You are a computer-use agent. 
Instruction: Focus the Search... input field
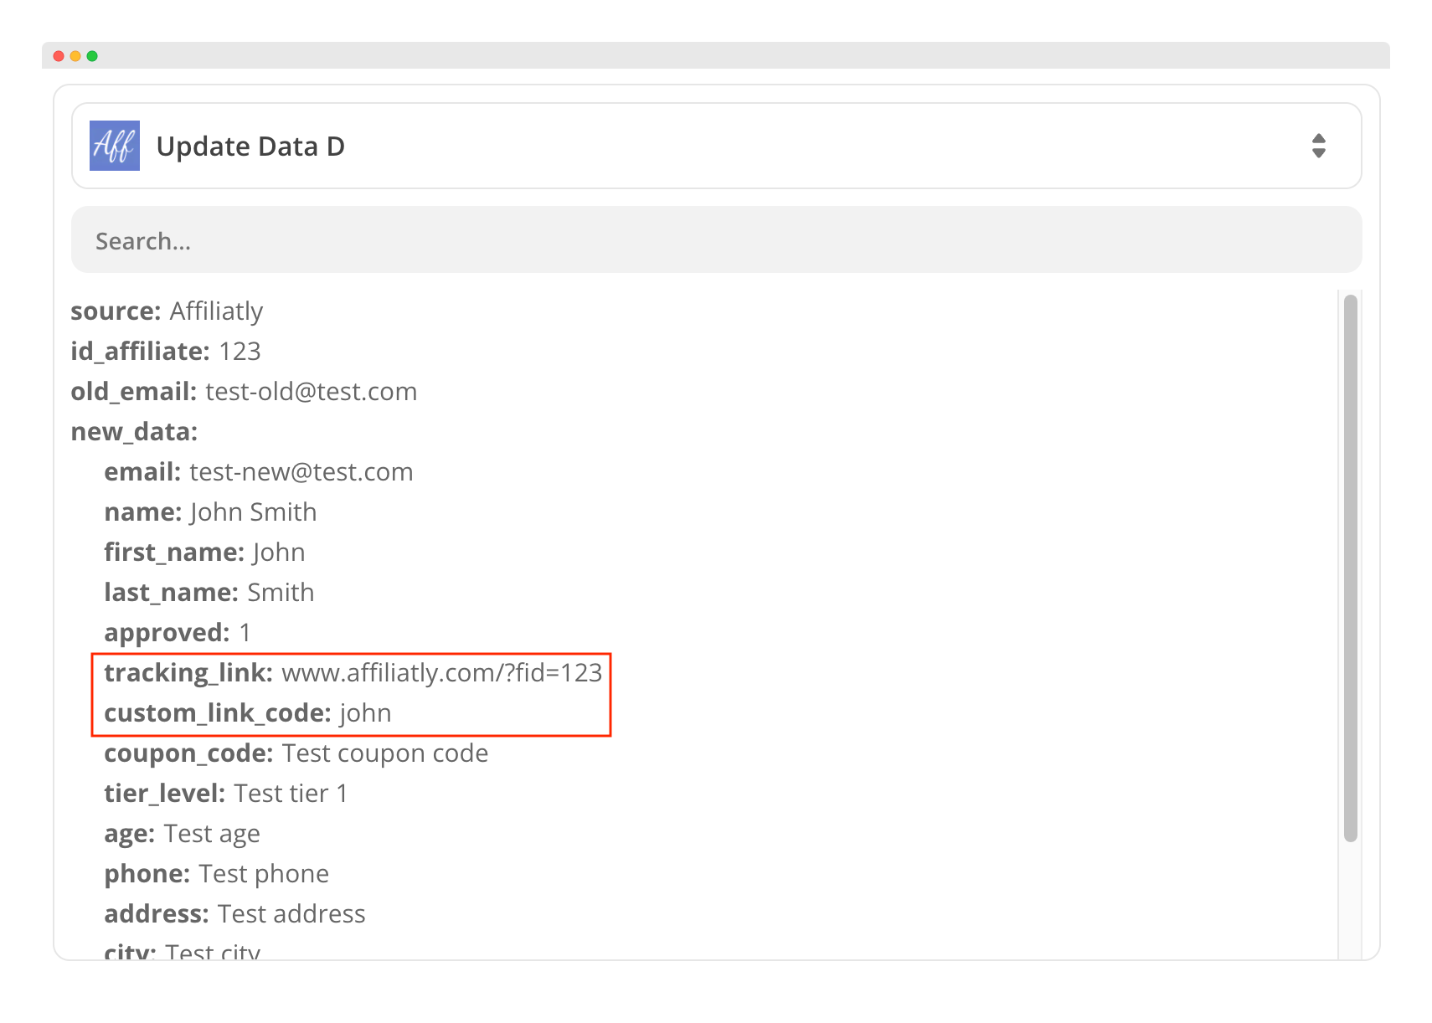coord(716,240)
